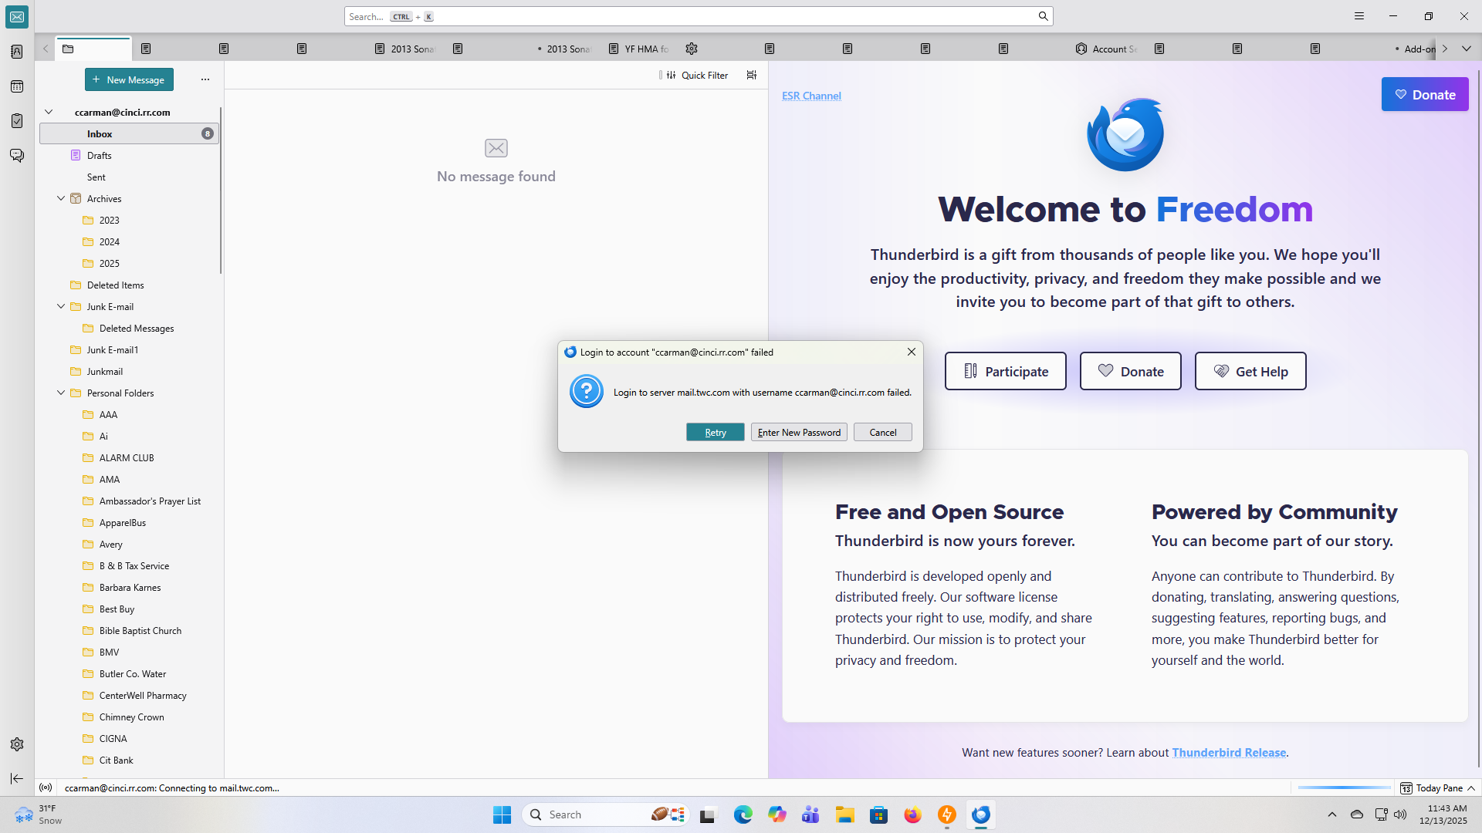Click Enter New Password button
Image resolution: width=1482 pixels, height=833 pixels.
tap(799, 432)
